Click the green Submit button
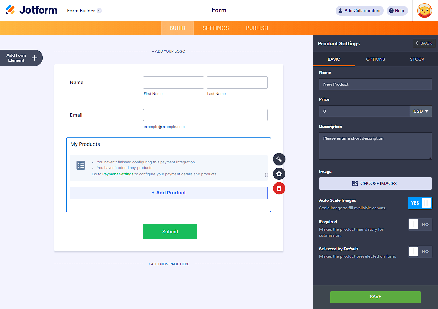Screen dimensions: 438x309 (170, 232)
